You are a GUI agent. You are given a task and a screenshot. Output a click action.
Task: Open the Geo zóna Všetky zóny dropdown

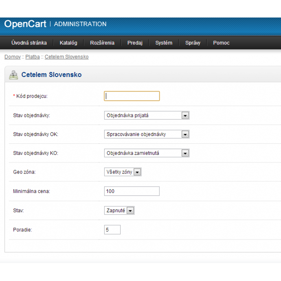point(123,172)
